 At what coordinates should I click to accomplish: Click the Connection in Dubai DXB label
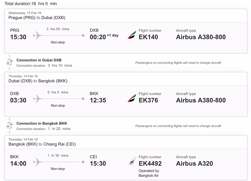(39, 60)
